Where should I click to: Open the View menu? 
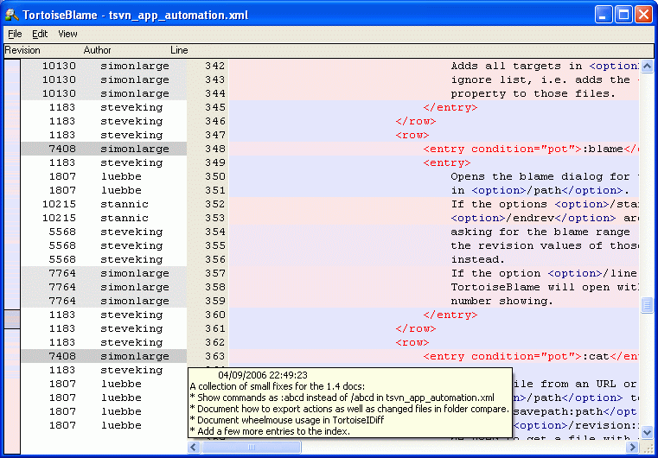[x=67, y=34]
